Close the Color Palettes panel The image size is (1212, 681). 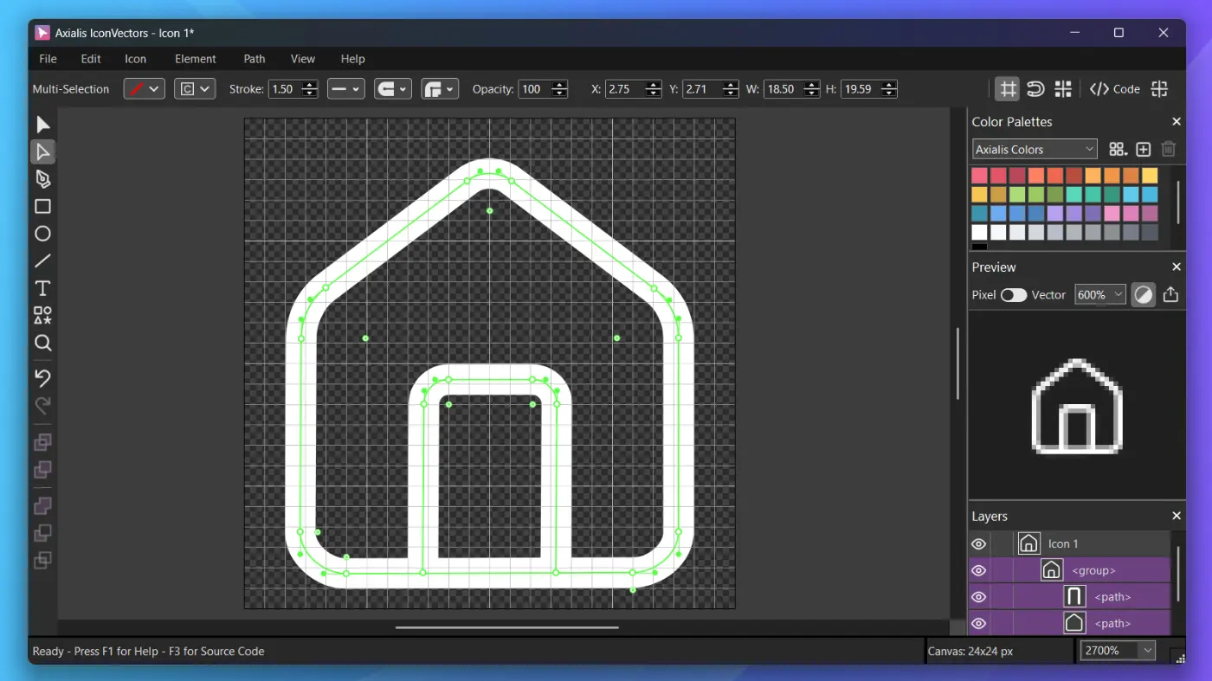point(1176,122)
